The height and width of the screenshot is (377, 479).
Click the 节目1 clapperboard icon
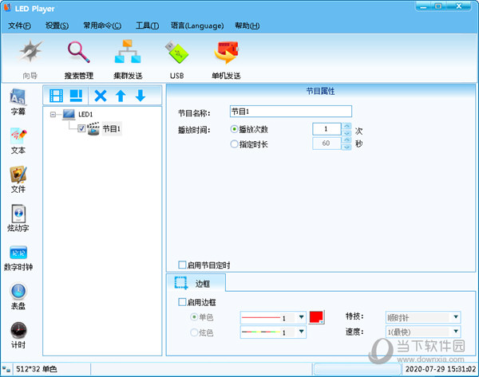pyautogui.click(x=93, y=128)
